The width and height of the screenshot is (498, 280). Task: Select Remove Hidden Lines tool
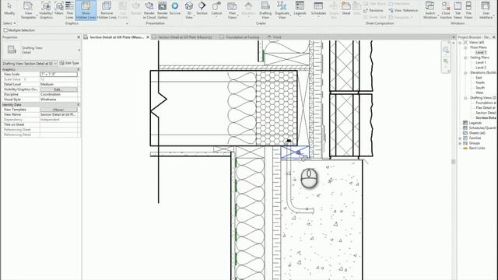tap(107, 9)
